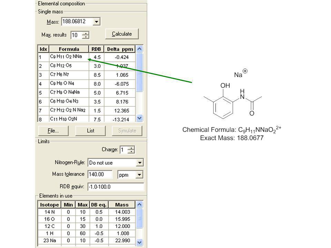Decrease Max. results with the down spinner

(86, 37)
